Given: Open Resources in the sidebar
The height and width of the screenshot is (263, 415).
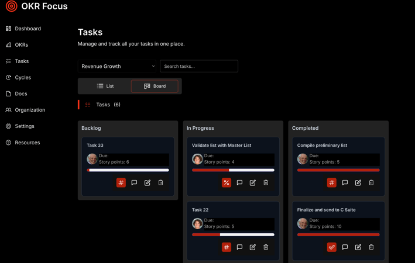Looking at the screenshot, I should [23, 143].
